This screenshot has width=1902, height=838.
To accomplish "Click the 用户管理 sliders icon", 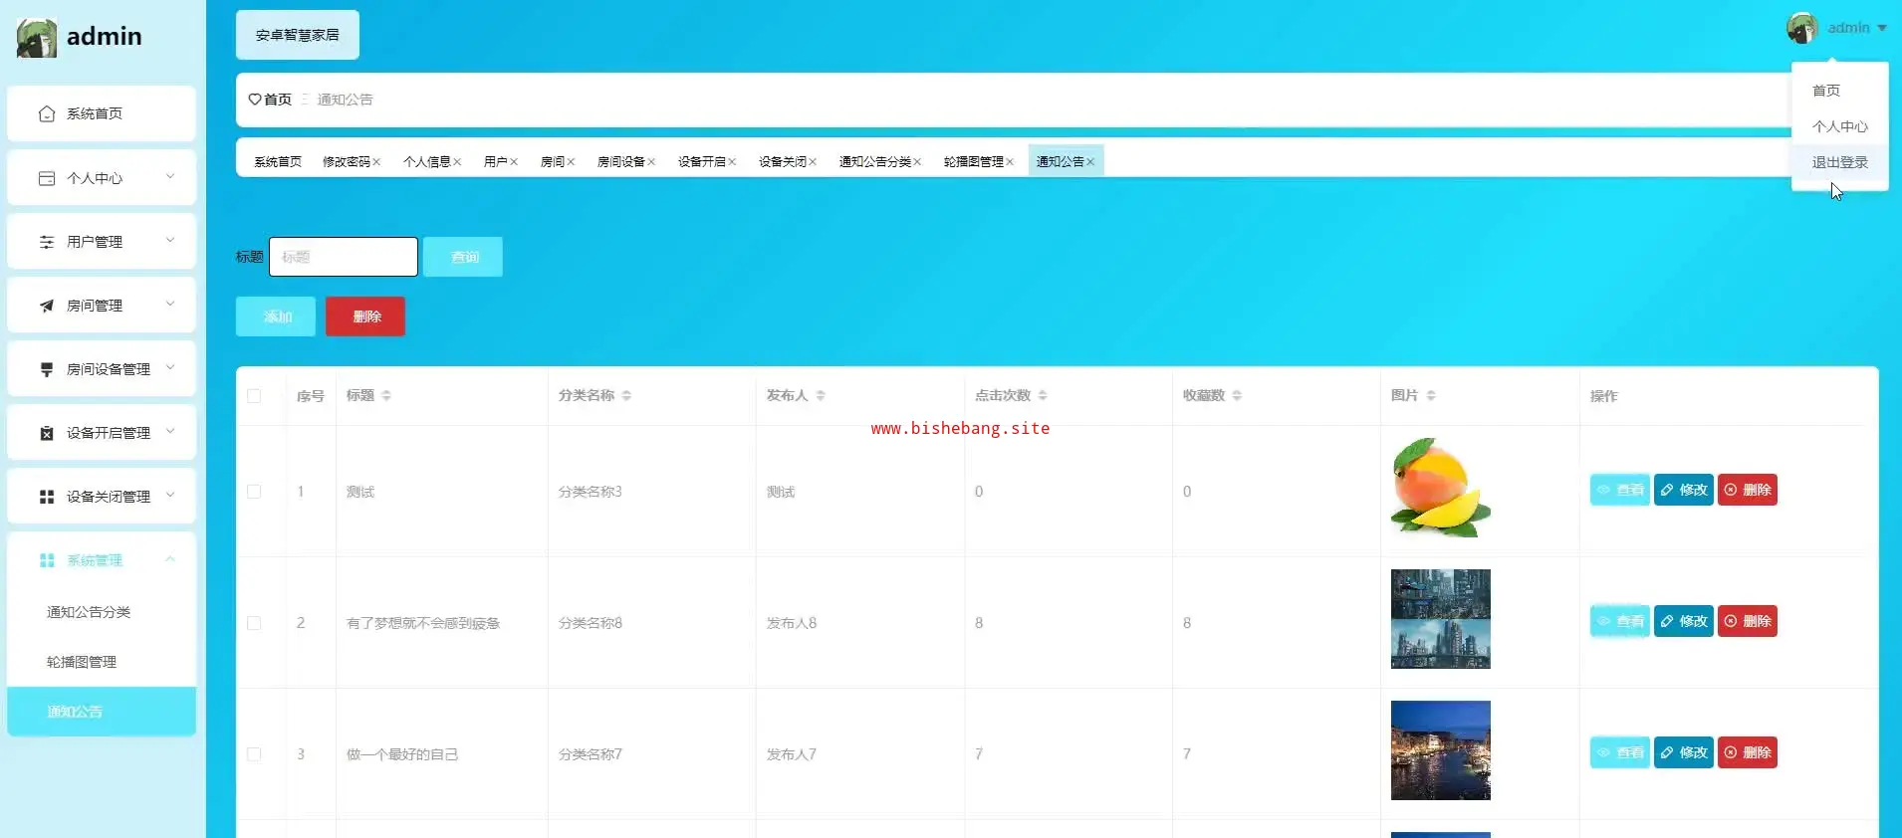I will coord(47,242).
